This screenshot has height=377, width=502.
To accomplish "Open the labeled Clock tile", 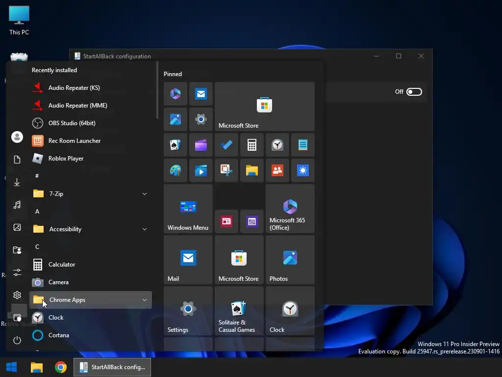I will pos(290,311).
